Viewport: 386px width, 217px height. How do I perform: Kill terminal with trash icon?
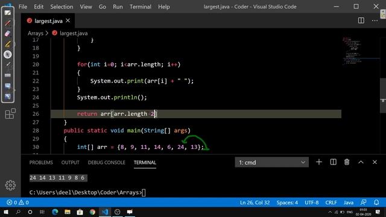pos(347,162)
